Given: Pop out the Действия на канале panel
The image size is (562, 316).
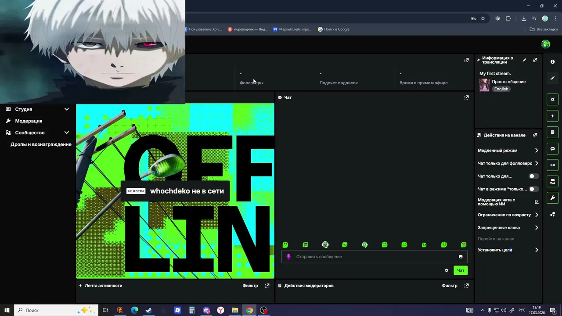Looking at the screenshot, I should coord(535,135).
